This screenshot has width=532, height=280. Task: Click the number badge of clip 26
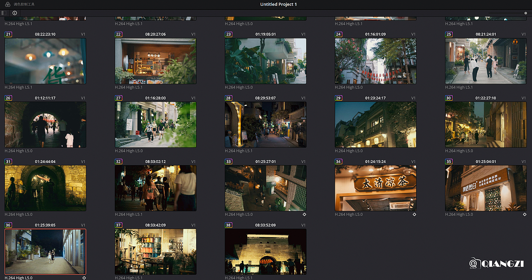click(x=8, y=98)
